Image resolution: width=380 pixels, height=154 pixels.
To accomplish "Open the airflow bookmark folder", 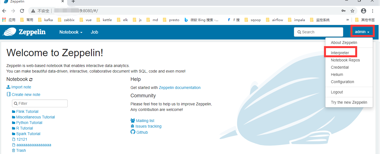I will (x=275, y=20).
